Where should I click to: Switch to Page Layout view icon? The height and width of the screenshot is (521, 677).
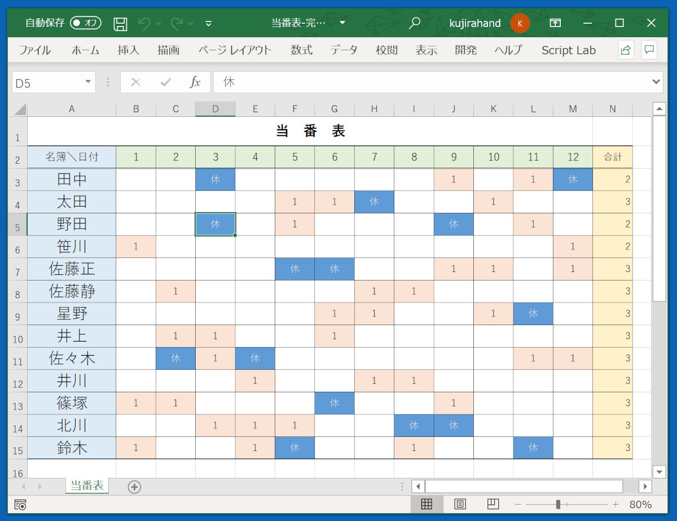[460, 504]
